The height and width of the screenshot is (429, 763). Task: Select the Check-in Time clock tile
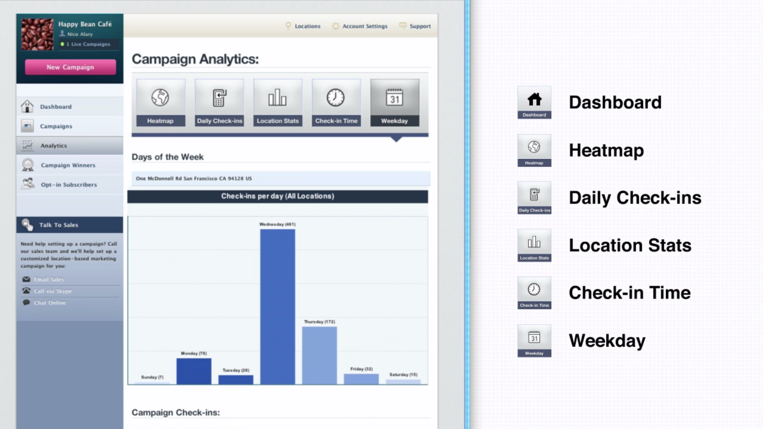(x=336, y=102)
